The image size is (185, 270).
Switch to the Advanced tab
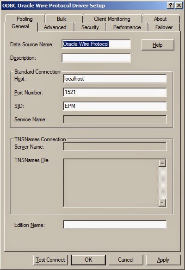click(55, 27)
